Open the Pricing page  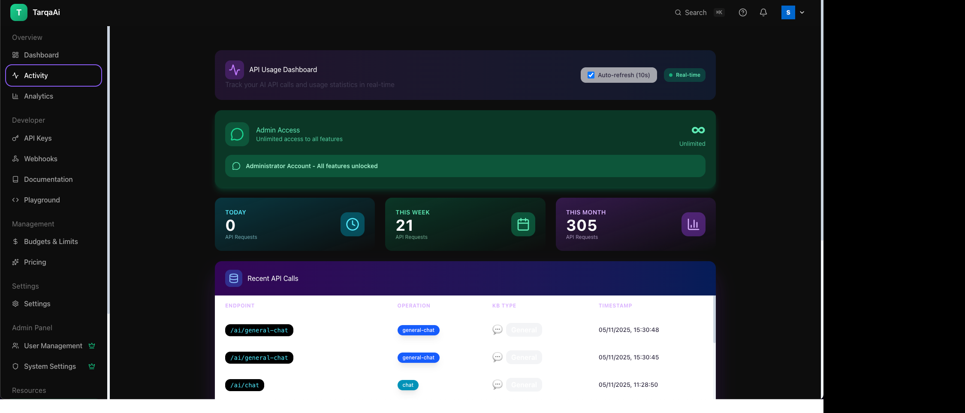[x=54, y=262]
